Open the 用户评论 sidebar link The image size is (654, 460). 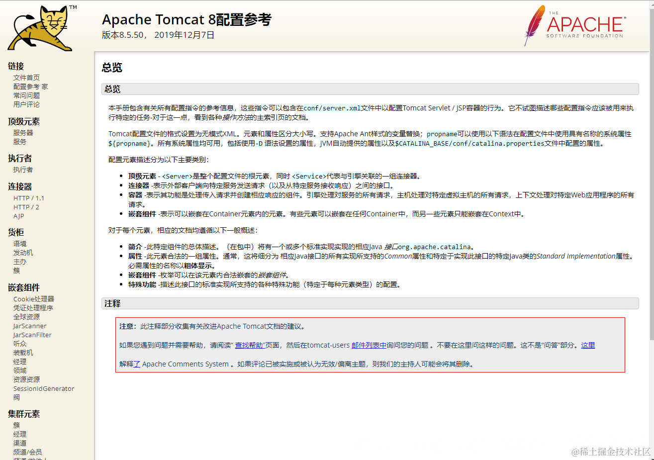pyautogui.click(x=26, y=104)
